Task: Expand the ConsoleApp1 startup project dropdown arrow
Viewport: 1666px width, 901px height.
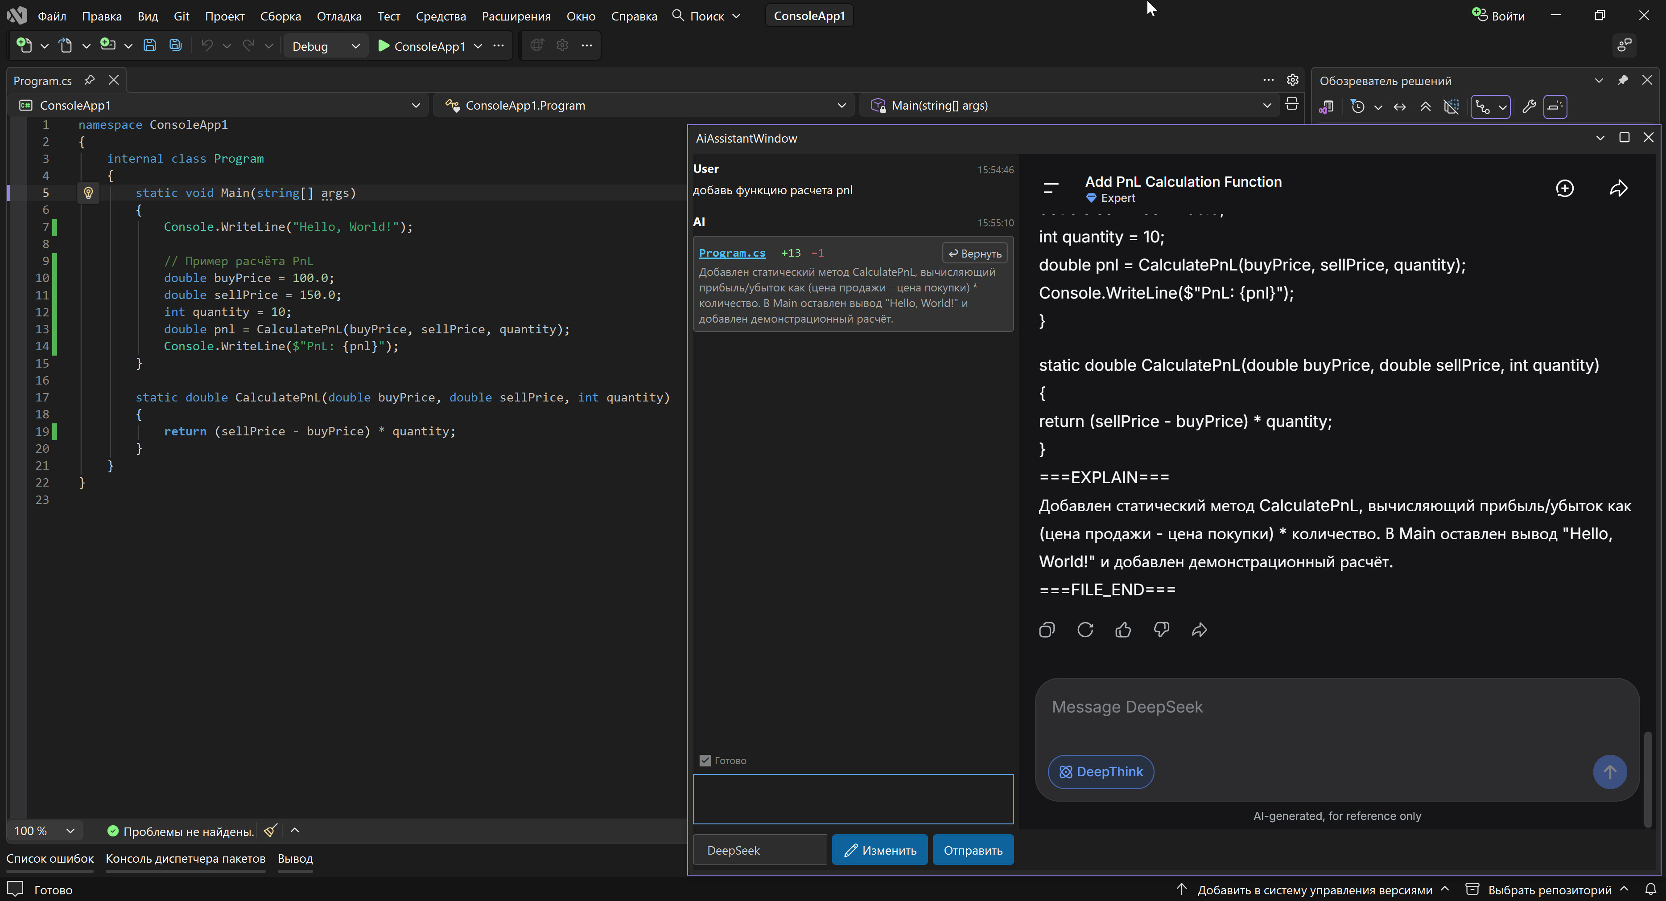Action: pyautogui.click(x=478, y=46)
